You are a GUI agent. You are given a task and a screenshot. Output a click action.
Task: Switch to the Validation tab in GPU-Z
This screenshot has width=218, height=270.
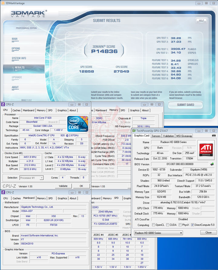168,136
